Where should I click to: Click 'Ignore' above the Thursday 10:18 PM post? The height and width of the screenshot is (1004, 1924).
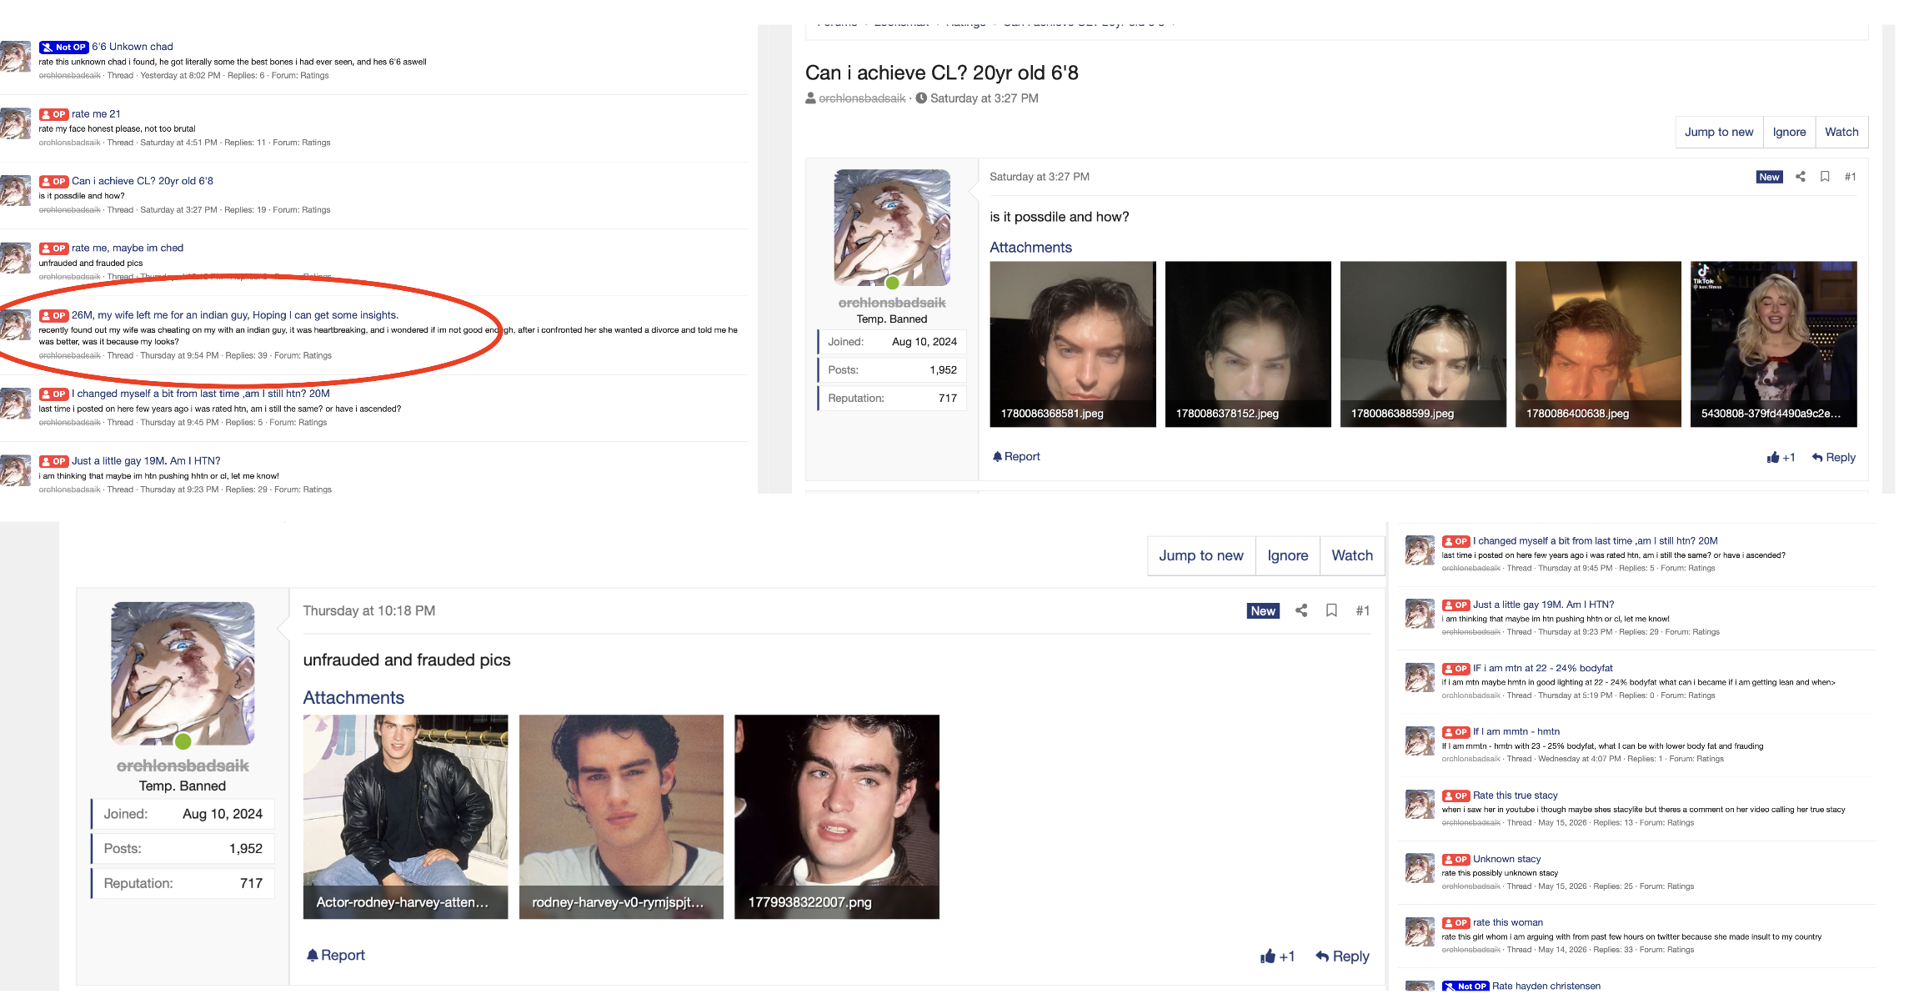click(1288, 555)
